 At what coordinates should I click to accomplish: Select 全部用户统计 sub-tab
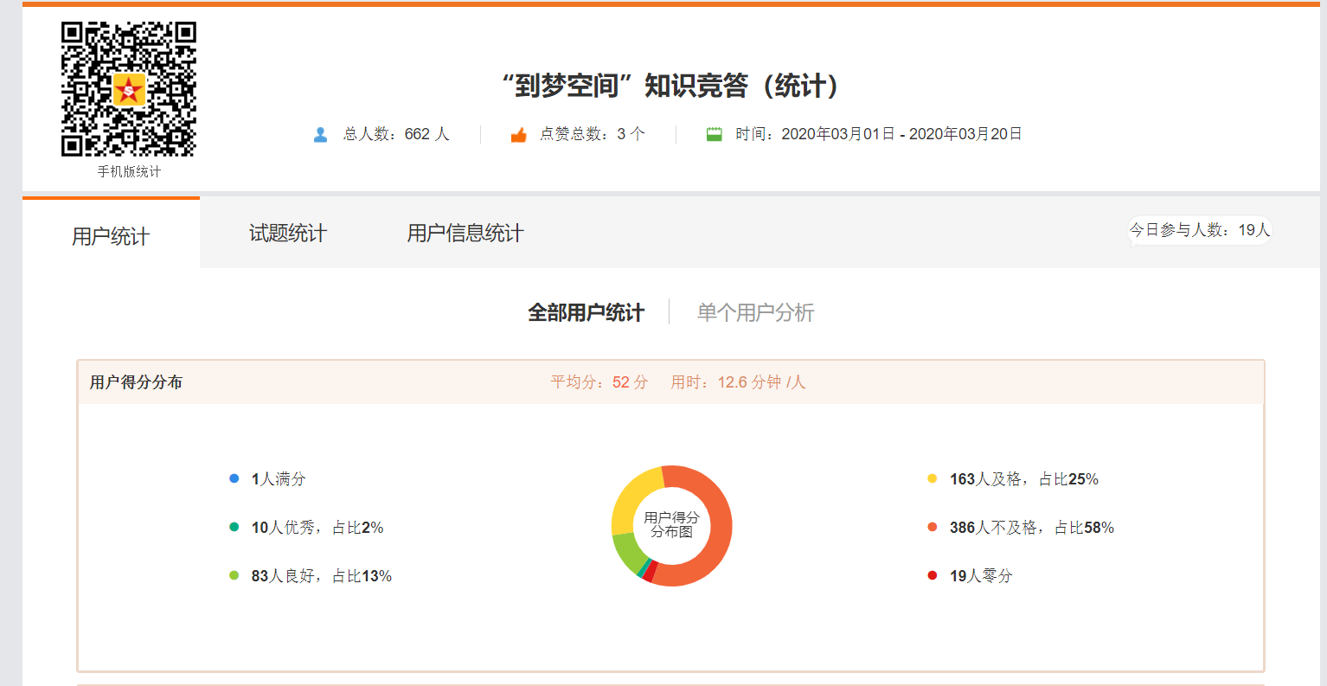(x=586, y=312)
